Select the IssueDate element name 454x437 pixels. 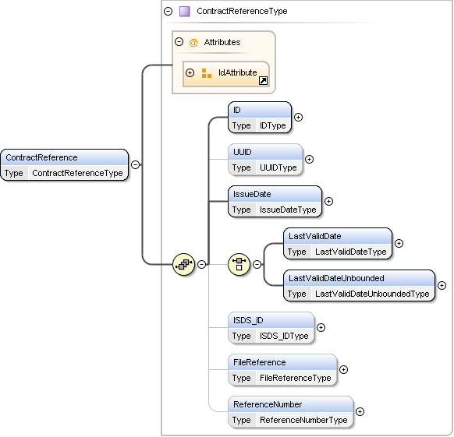[252, 194]
